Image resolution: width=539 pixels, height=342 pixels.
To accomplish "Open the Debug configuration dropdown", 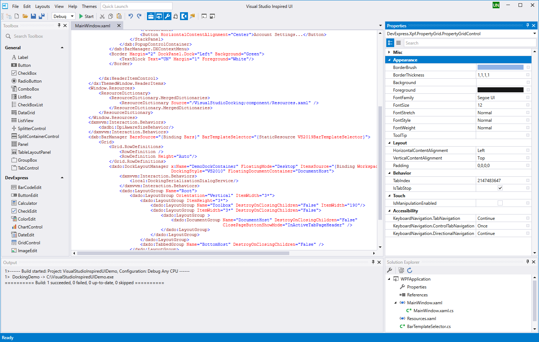I will coord(72,16).
